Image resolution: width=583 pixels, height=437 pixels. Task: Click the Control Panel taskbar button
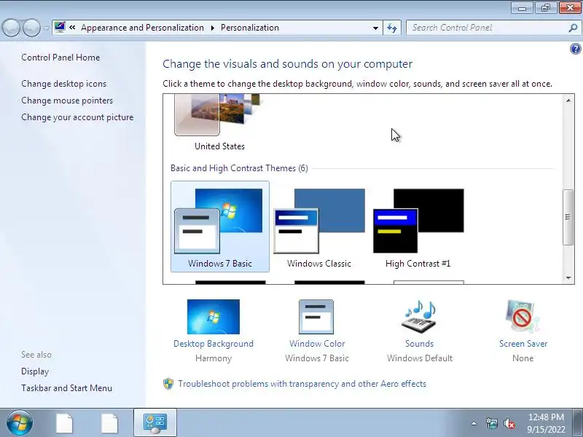coord(155,423)
